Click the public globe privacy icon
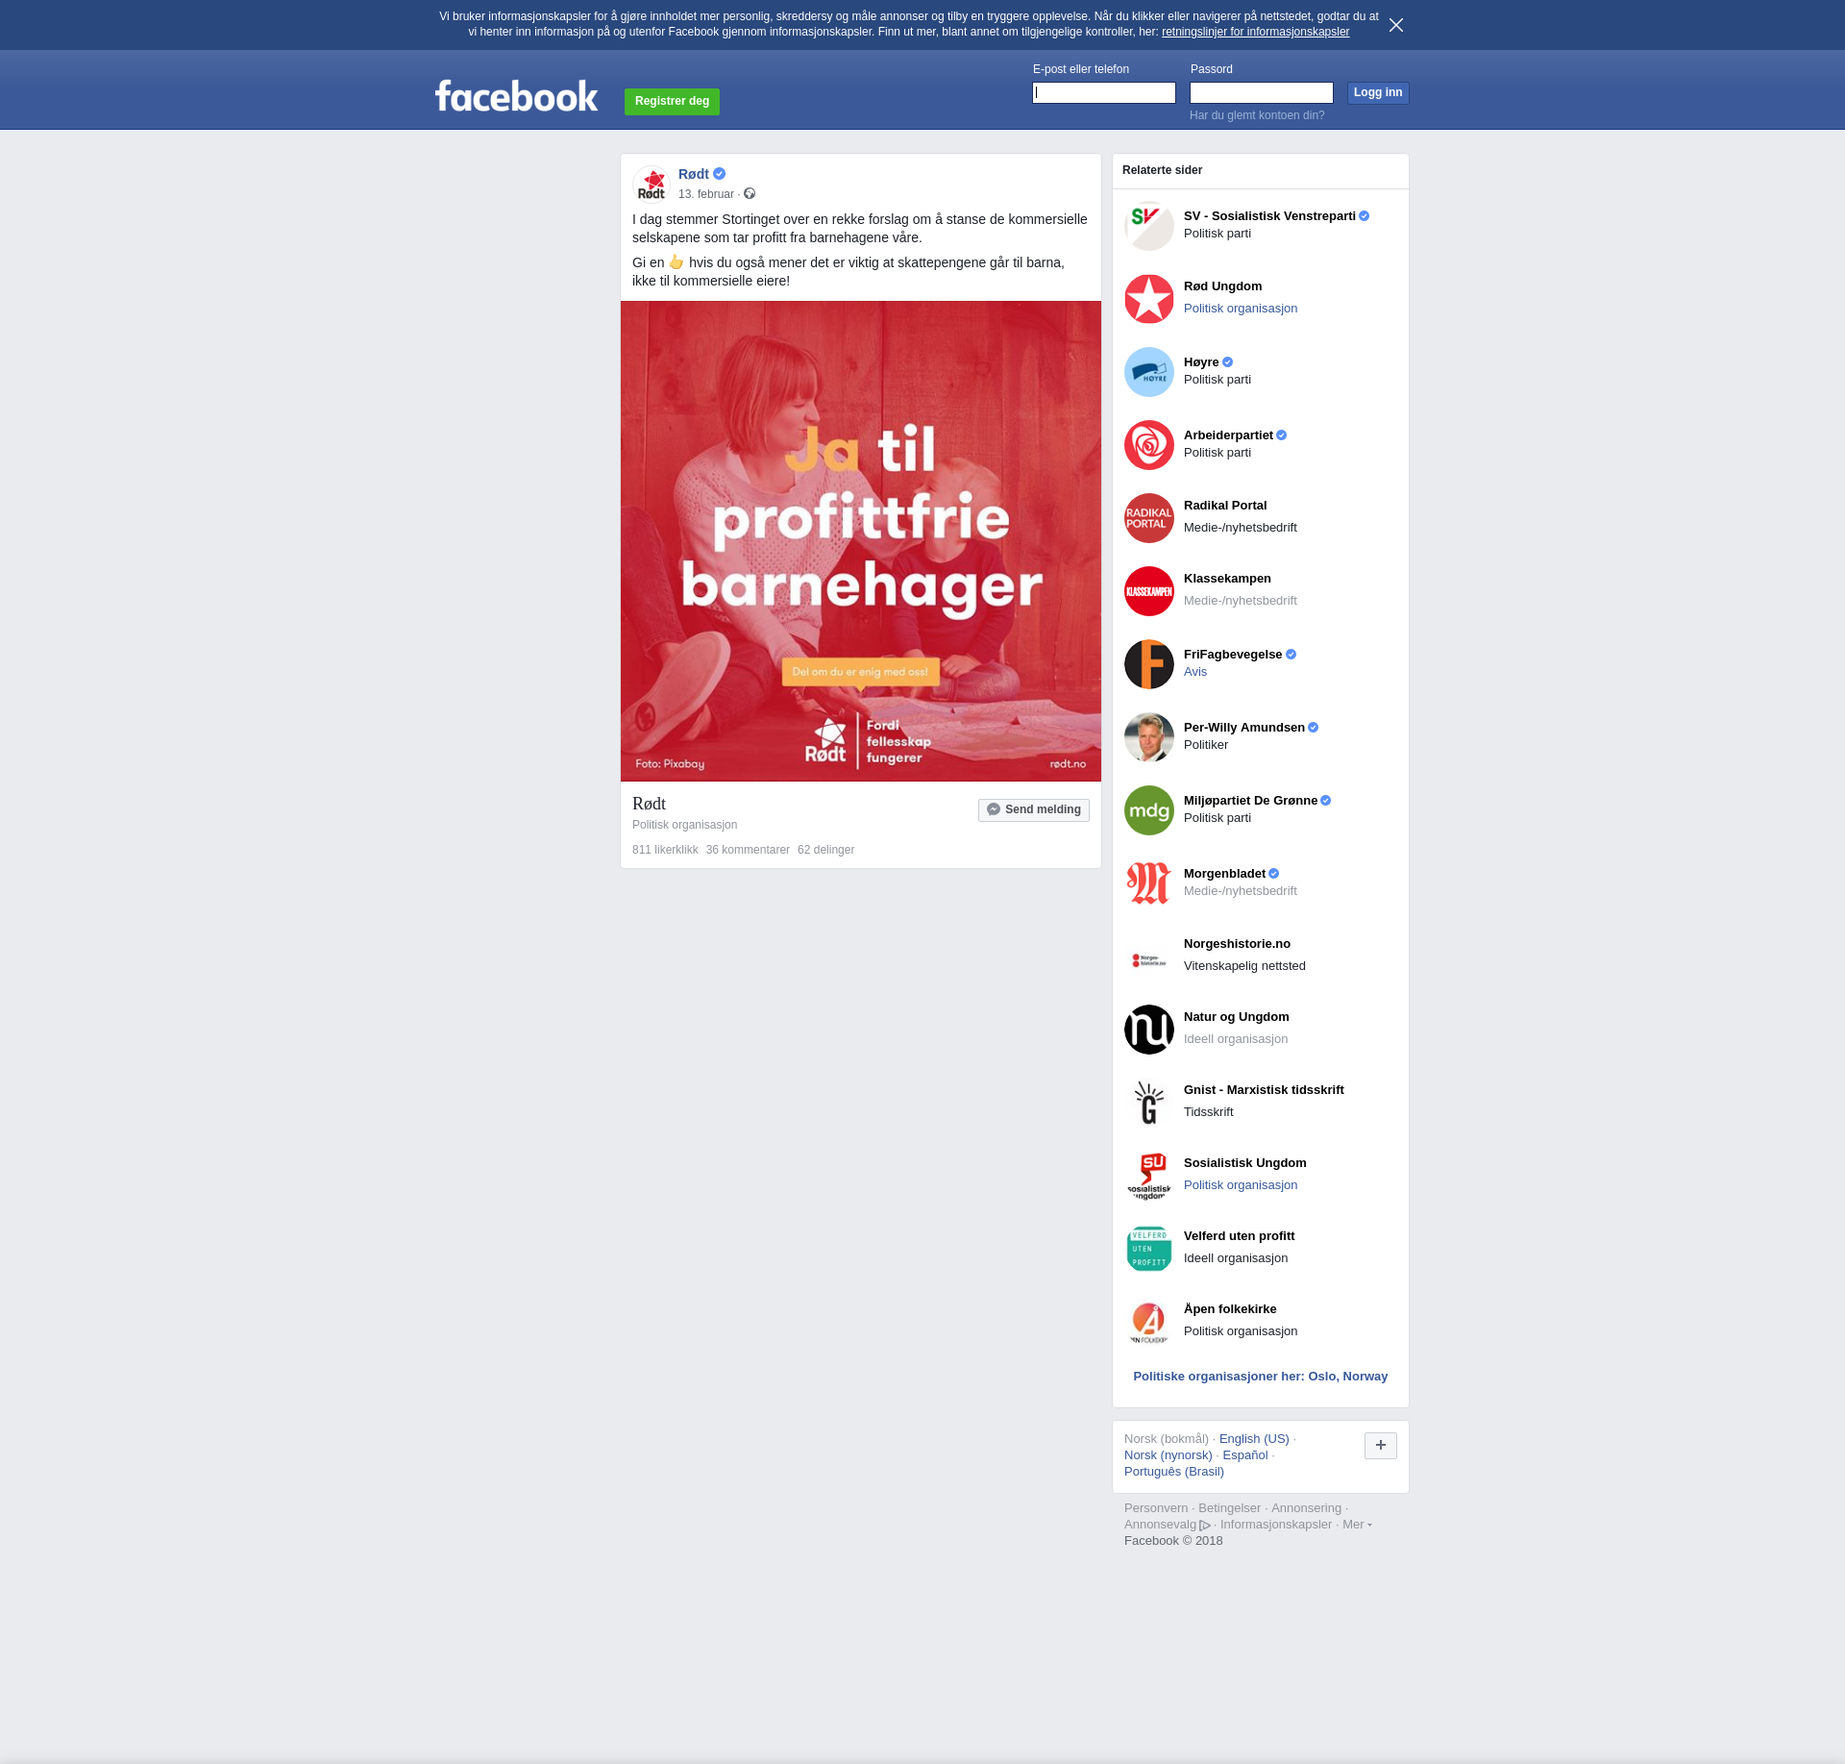This screenshot has height=1764, width=1845. tap(750, 194)
